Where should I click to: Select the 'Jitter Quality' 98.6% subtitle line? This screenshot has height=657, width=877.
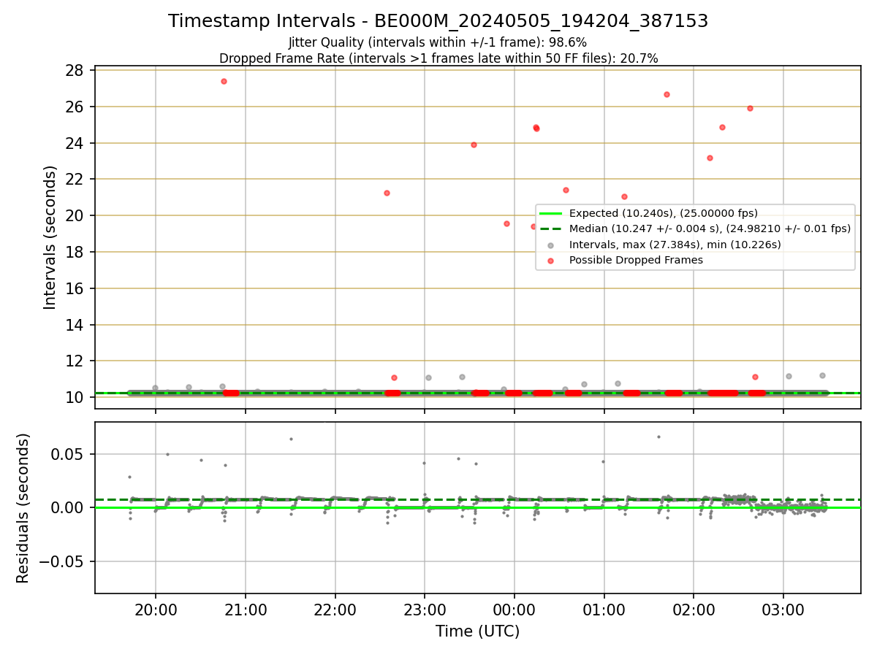(x=438, y=42)
